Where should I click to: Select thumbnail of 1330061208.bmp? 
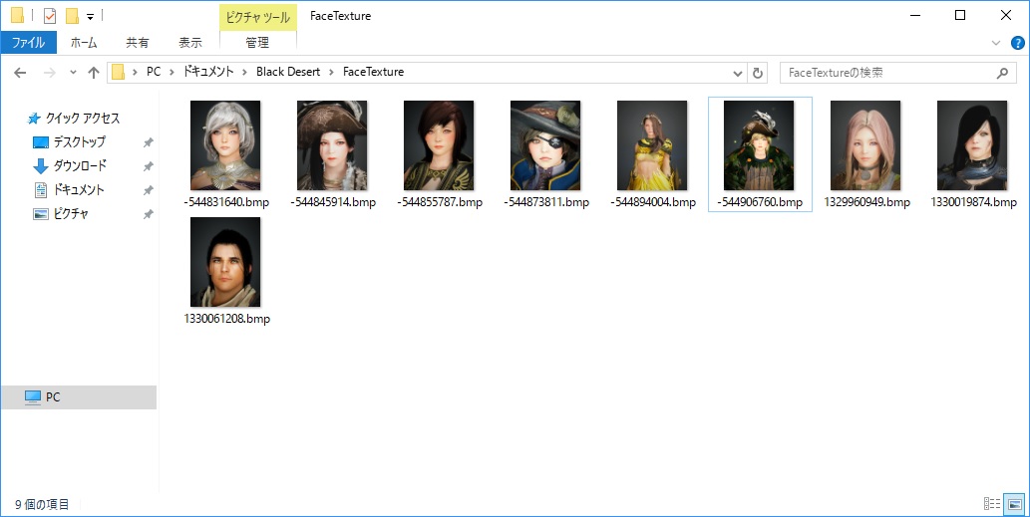225,262
